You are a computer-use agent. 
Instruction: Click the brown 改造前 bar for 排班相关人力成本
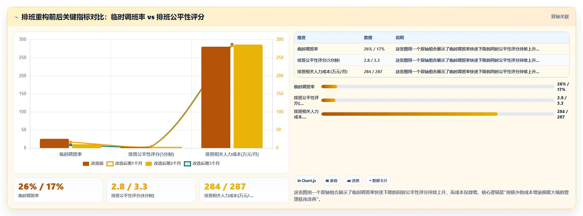point(216,98)
